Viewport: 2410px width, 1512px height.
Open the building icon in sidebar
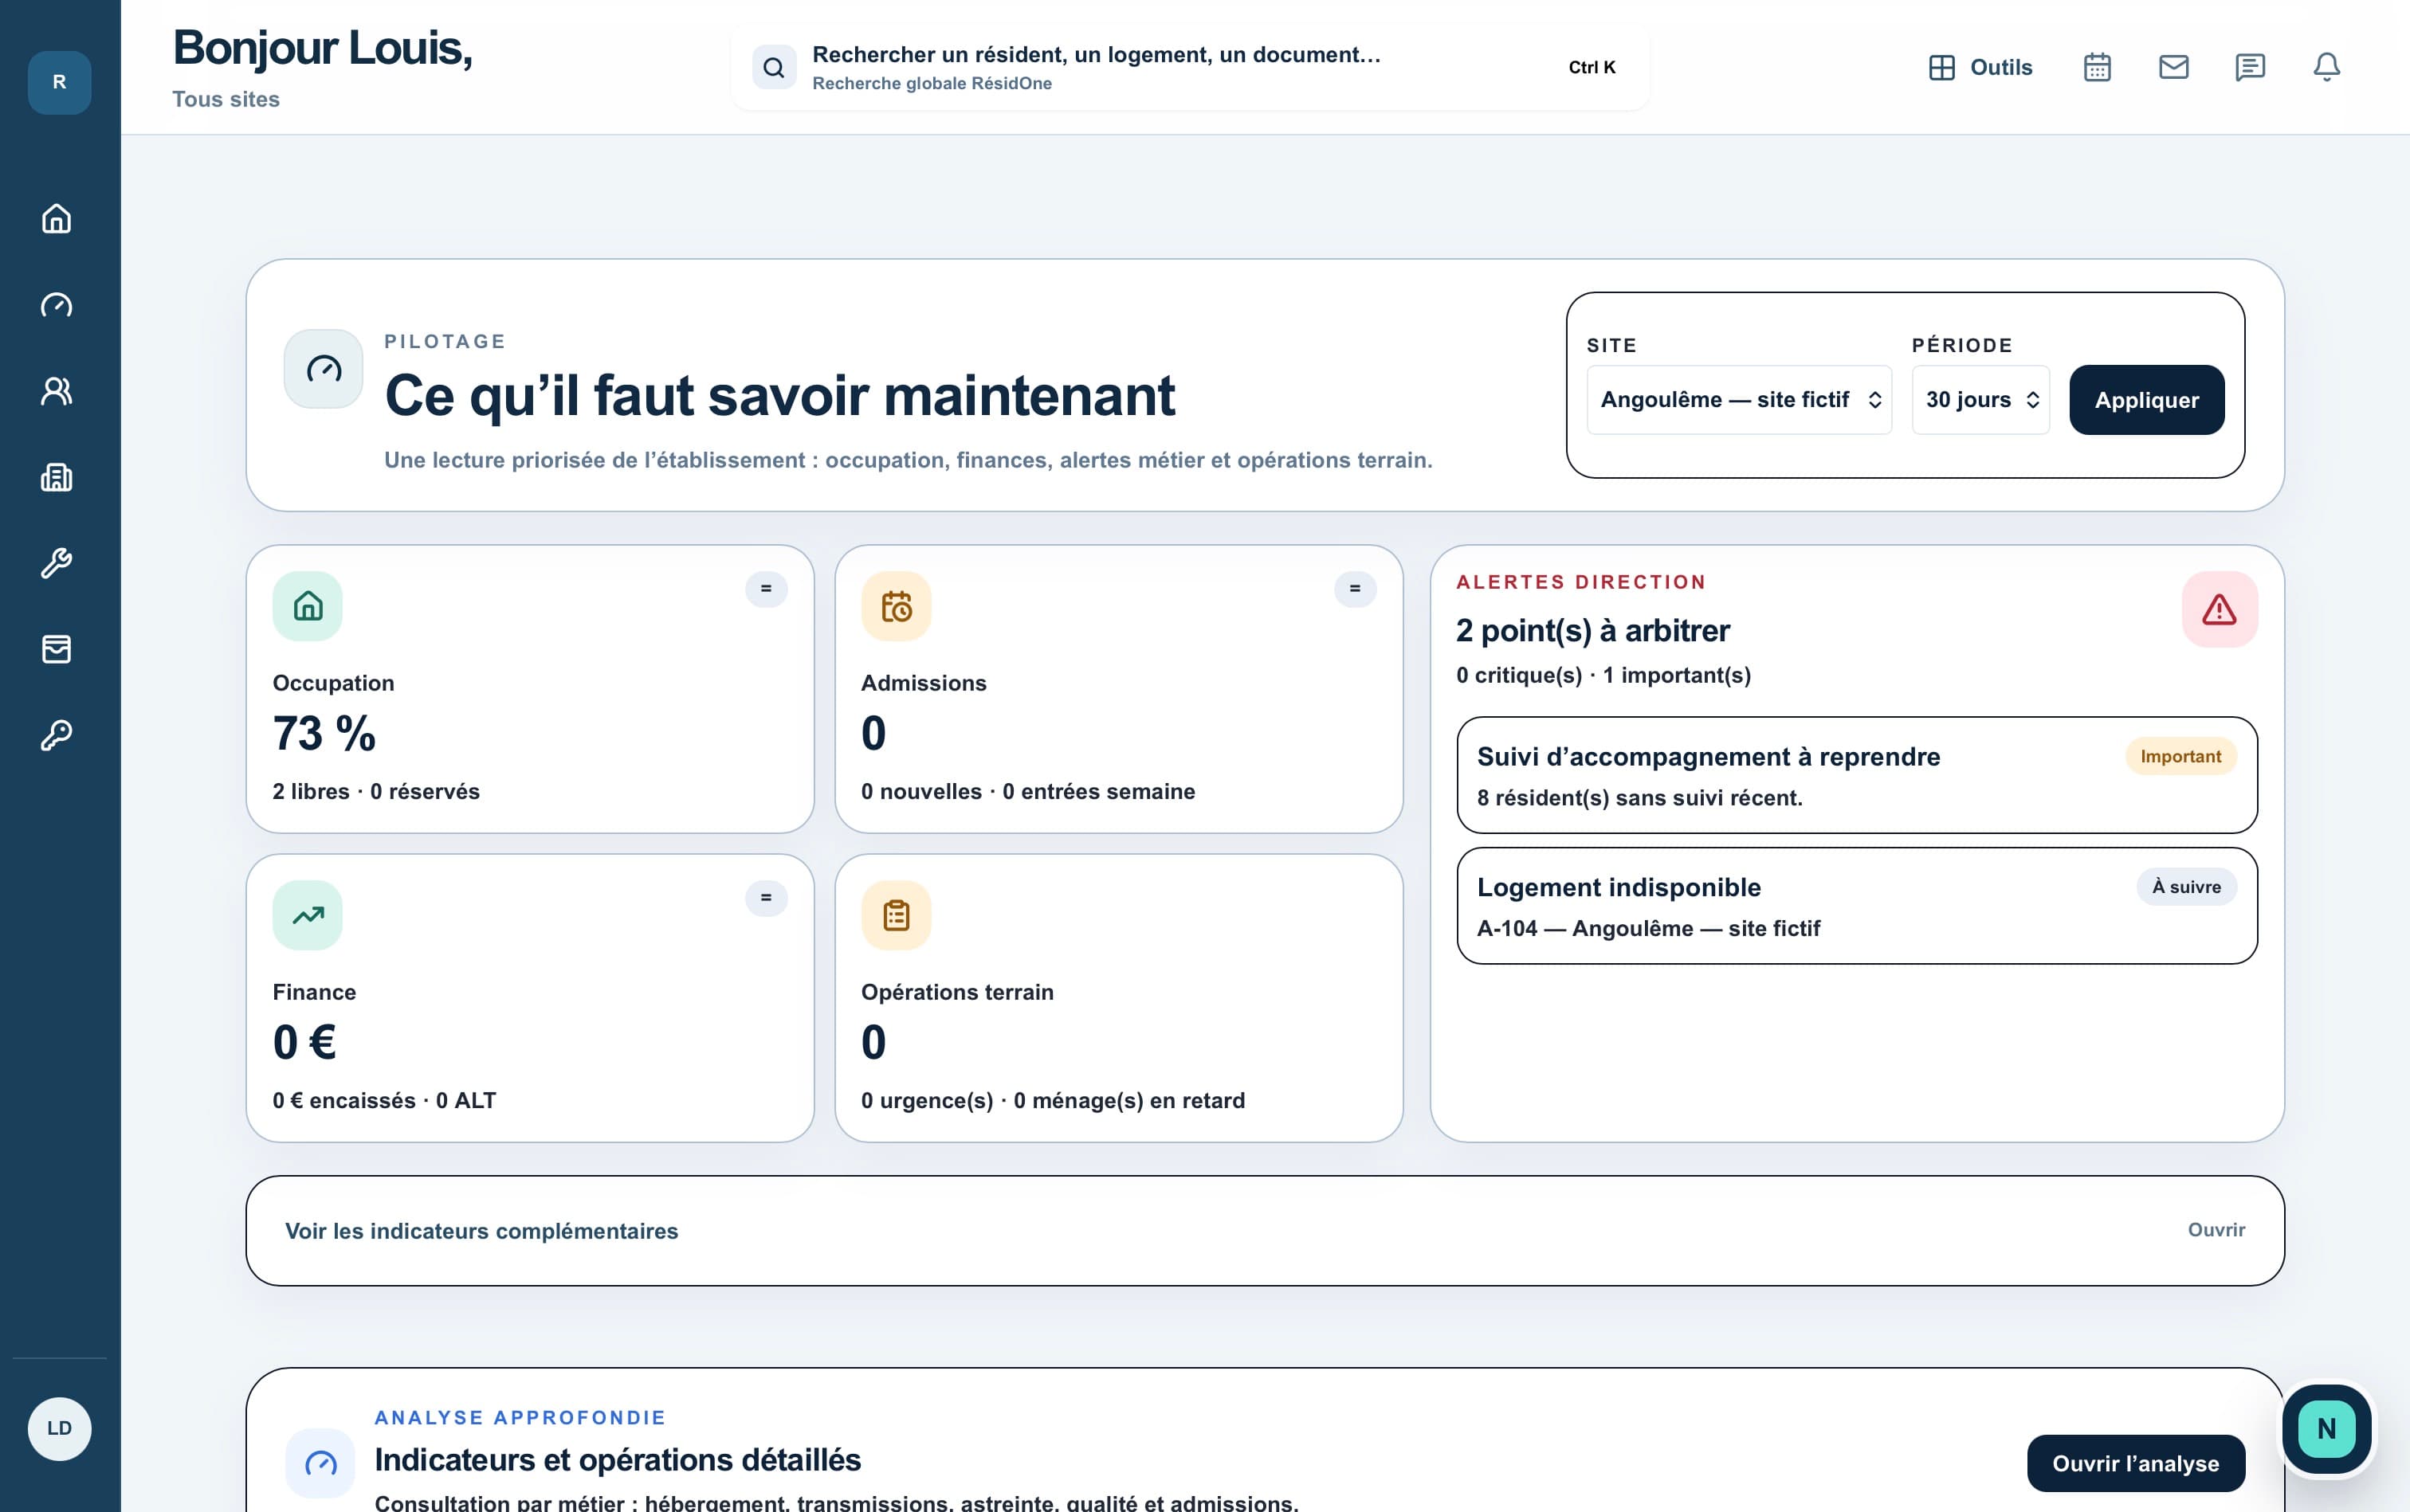57,477
